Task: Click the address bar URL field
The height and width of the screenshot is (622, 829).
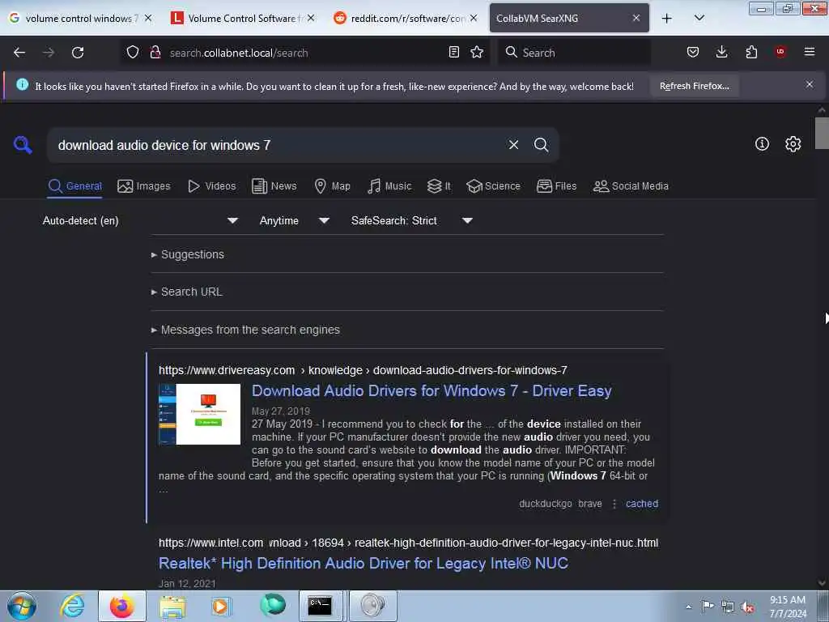Action: (304, 53)
